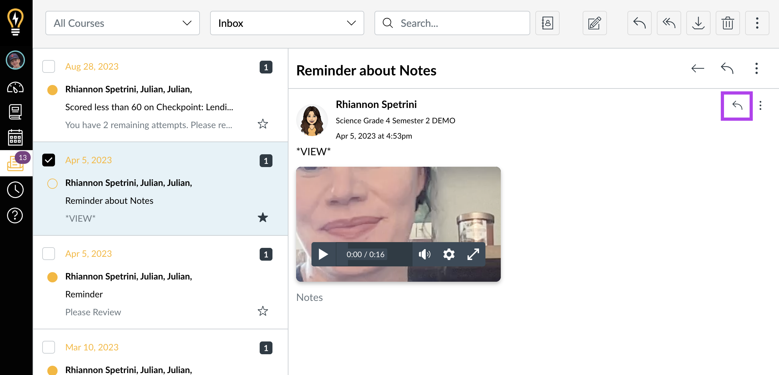This screenshot has height=375, width=779.
Task: Archive conversation with download-arrow icon
Action: click(698, 23)
